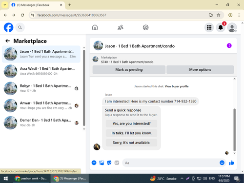Click the $740 listing info in Marketplace banner
The image size is (244, 183).
127,62
